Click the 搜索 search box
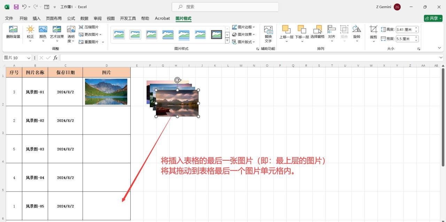 click(225, 7)
